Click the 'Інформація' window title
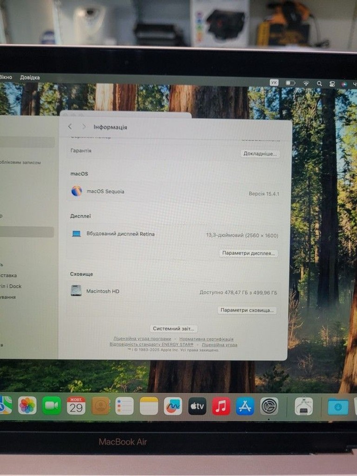The height and width of the screenshot is (476, 357). pos(110,127)
